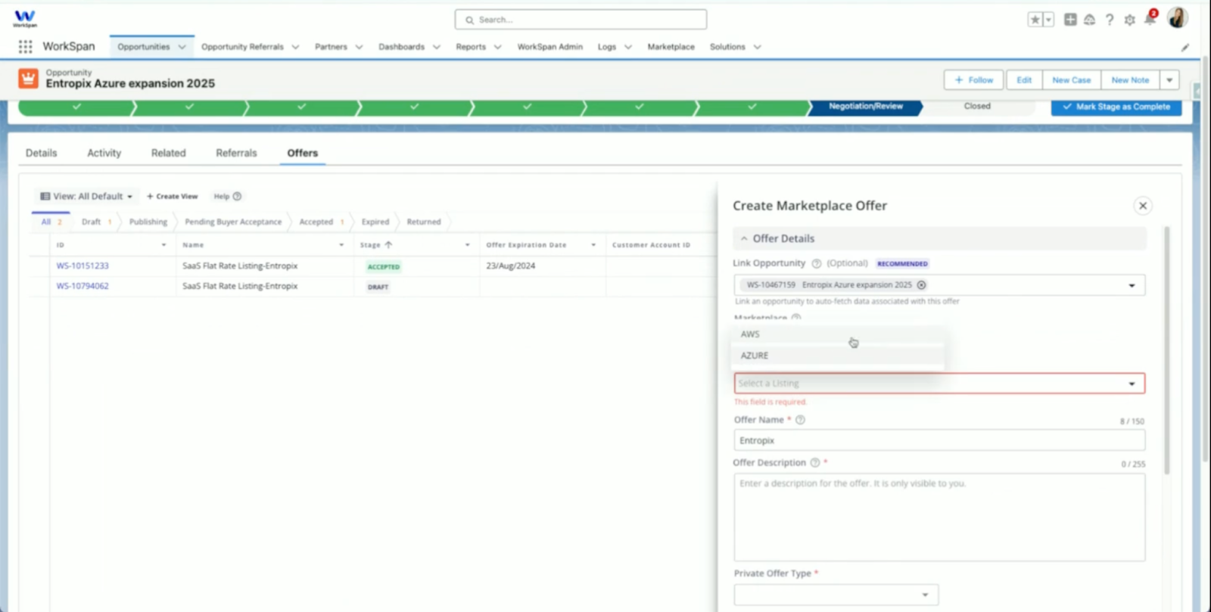Switch to the Details tab
The image size is (1211, 612).
click(x=41, y=153)
